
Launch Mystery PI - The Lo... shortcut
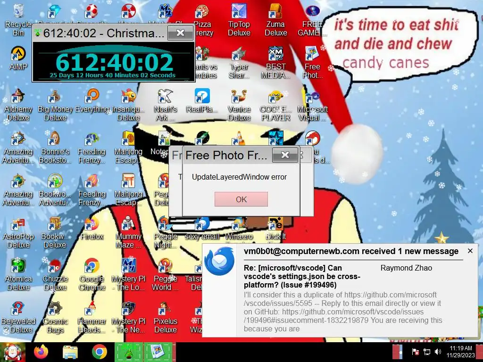(x=128, y=275)
